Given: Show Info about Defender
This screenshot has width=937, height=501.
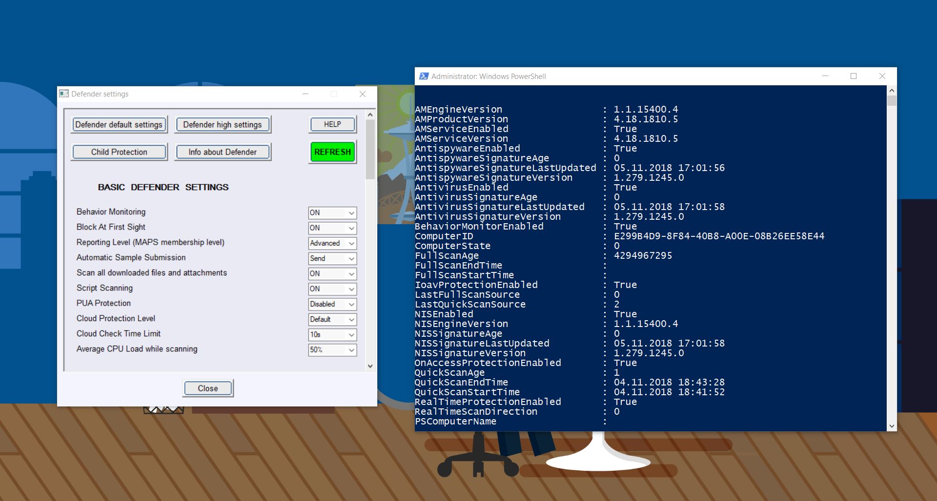Looking at the screenshot, I should tap(223, 152).
